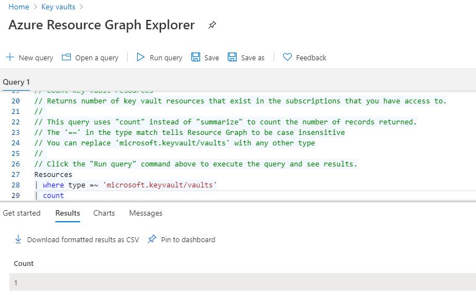Click the comment 'This query uses "count"'

tap(225, 122)
